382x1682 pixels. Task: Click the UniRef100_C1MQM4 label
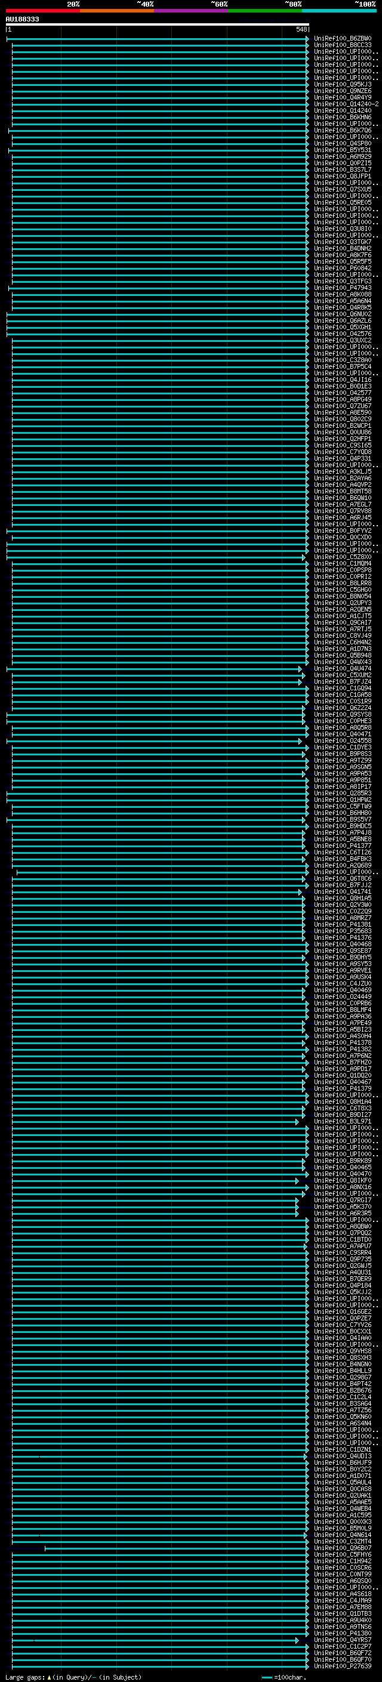(x=342, y=563)
